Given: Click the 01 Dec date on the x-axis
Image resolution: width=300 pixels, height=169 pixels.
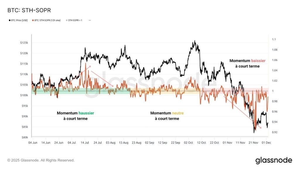Looking at the screenshot, I should coord(266,143).
